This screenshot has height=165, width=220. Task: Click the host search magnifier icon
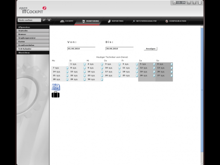click(44, 20)
